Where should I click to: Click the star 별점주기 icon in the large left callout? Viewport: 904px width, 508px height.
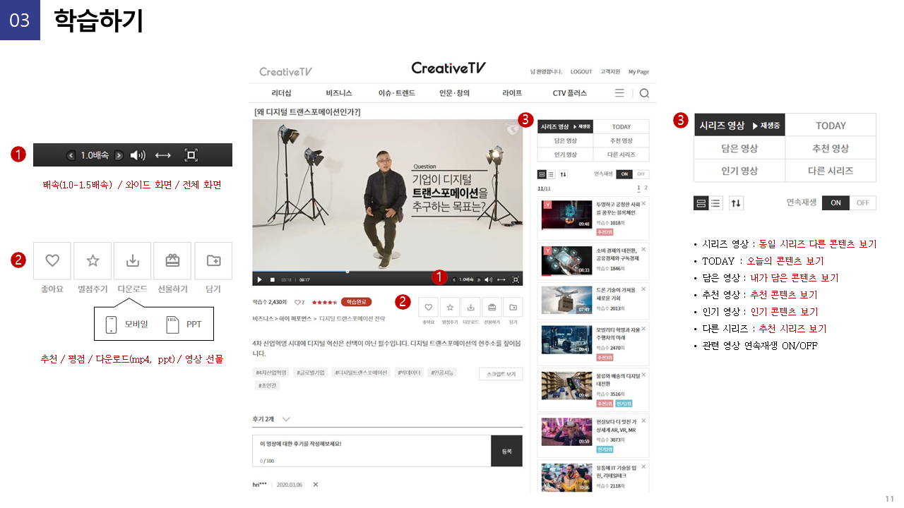pyautogui.click(x=93, y=260)
